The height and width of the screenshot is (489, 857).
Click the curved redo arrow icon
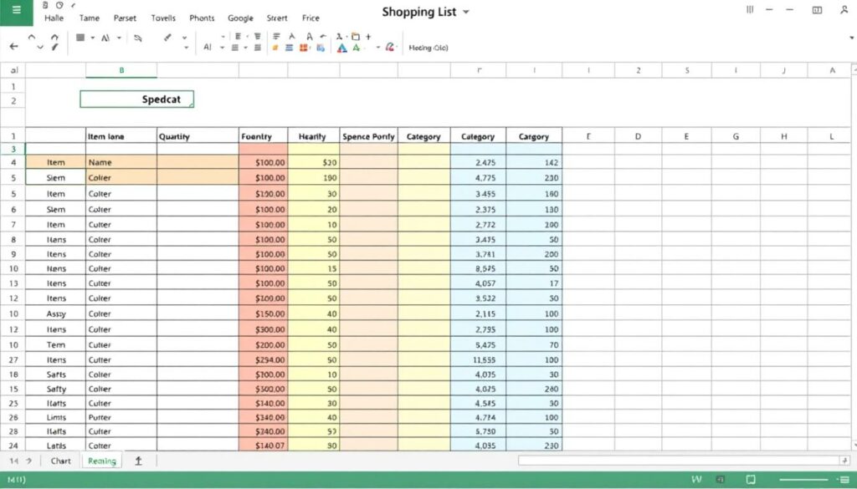coord(54,37)
